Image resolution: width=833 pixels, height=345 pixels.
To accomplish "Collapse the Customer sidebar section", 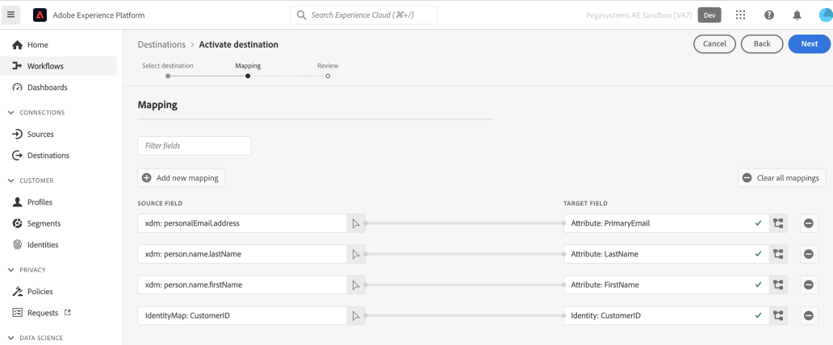I will click(x=11, y=181).
